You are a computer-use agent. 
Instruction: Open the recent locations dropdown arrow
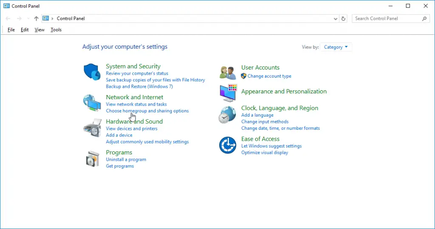coord(28,19)
